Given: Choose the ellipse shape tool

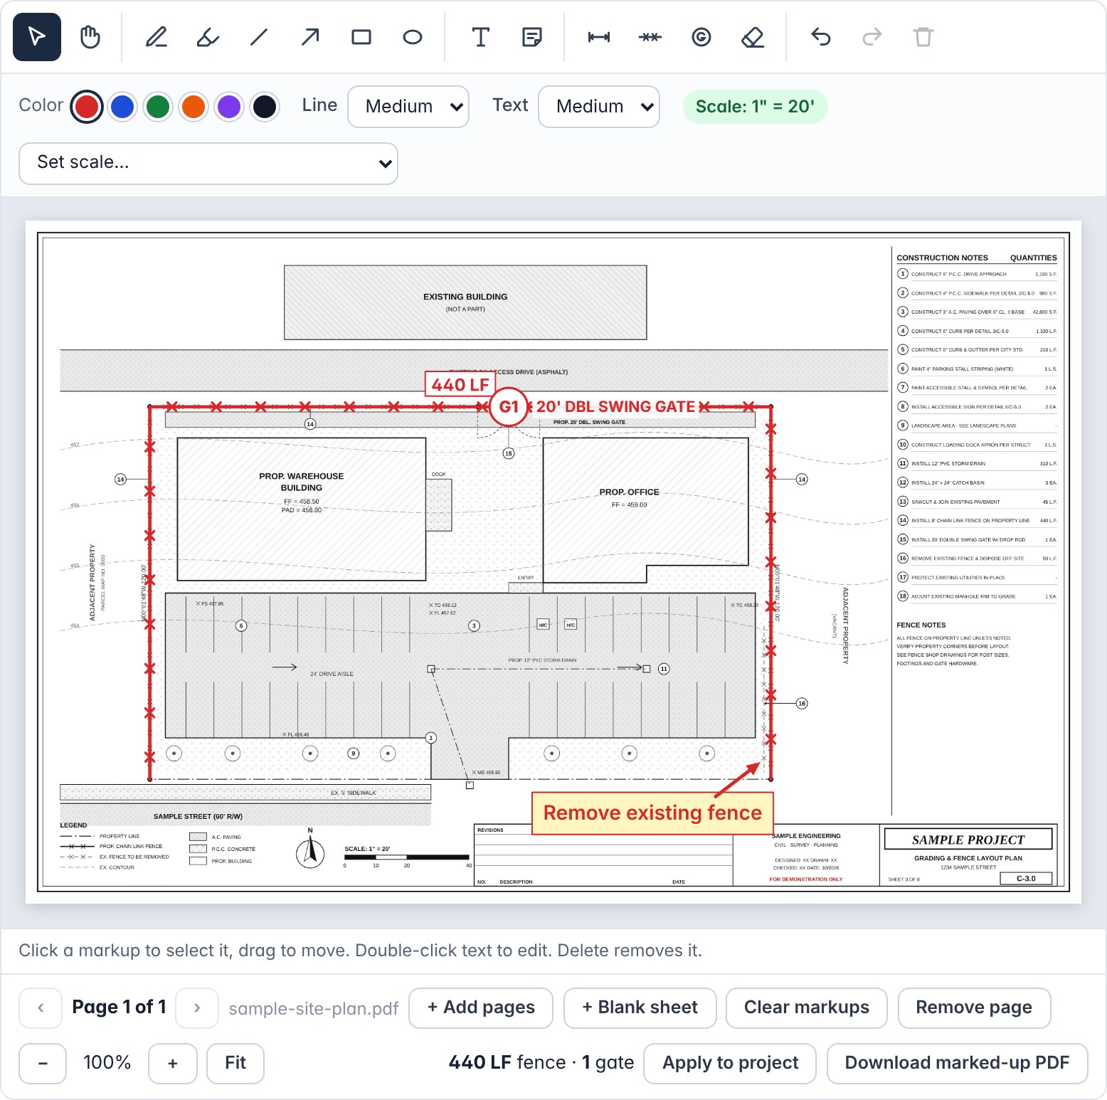Looking at the screenshot, I should coord(413,37).
